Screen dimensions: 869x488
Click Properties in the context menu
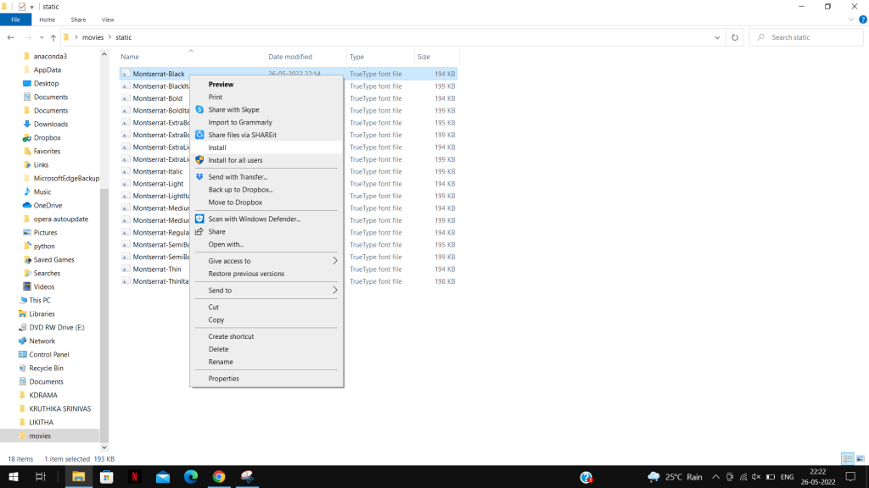tap(224, 379)
